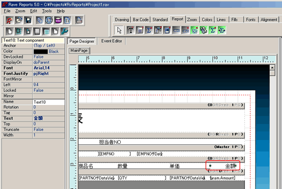Click the wrench preferences icon
282x189 pixels.
coord(65,31)
